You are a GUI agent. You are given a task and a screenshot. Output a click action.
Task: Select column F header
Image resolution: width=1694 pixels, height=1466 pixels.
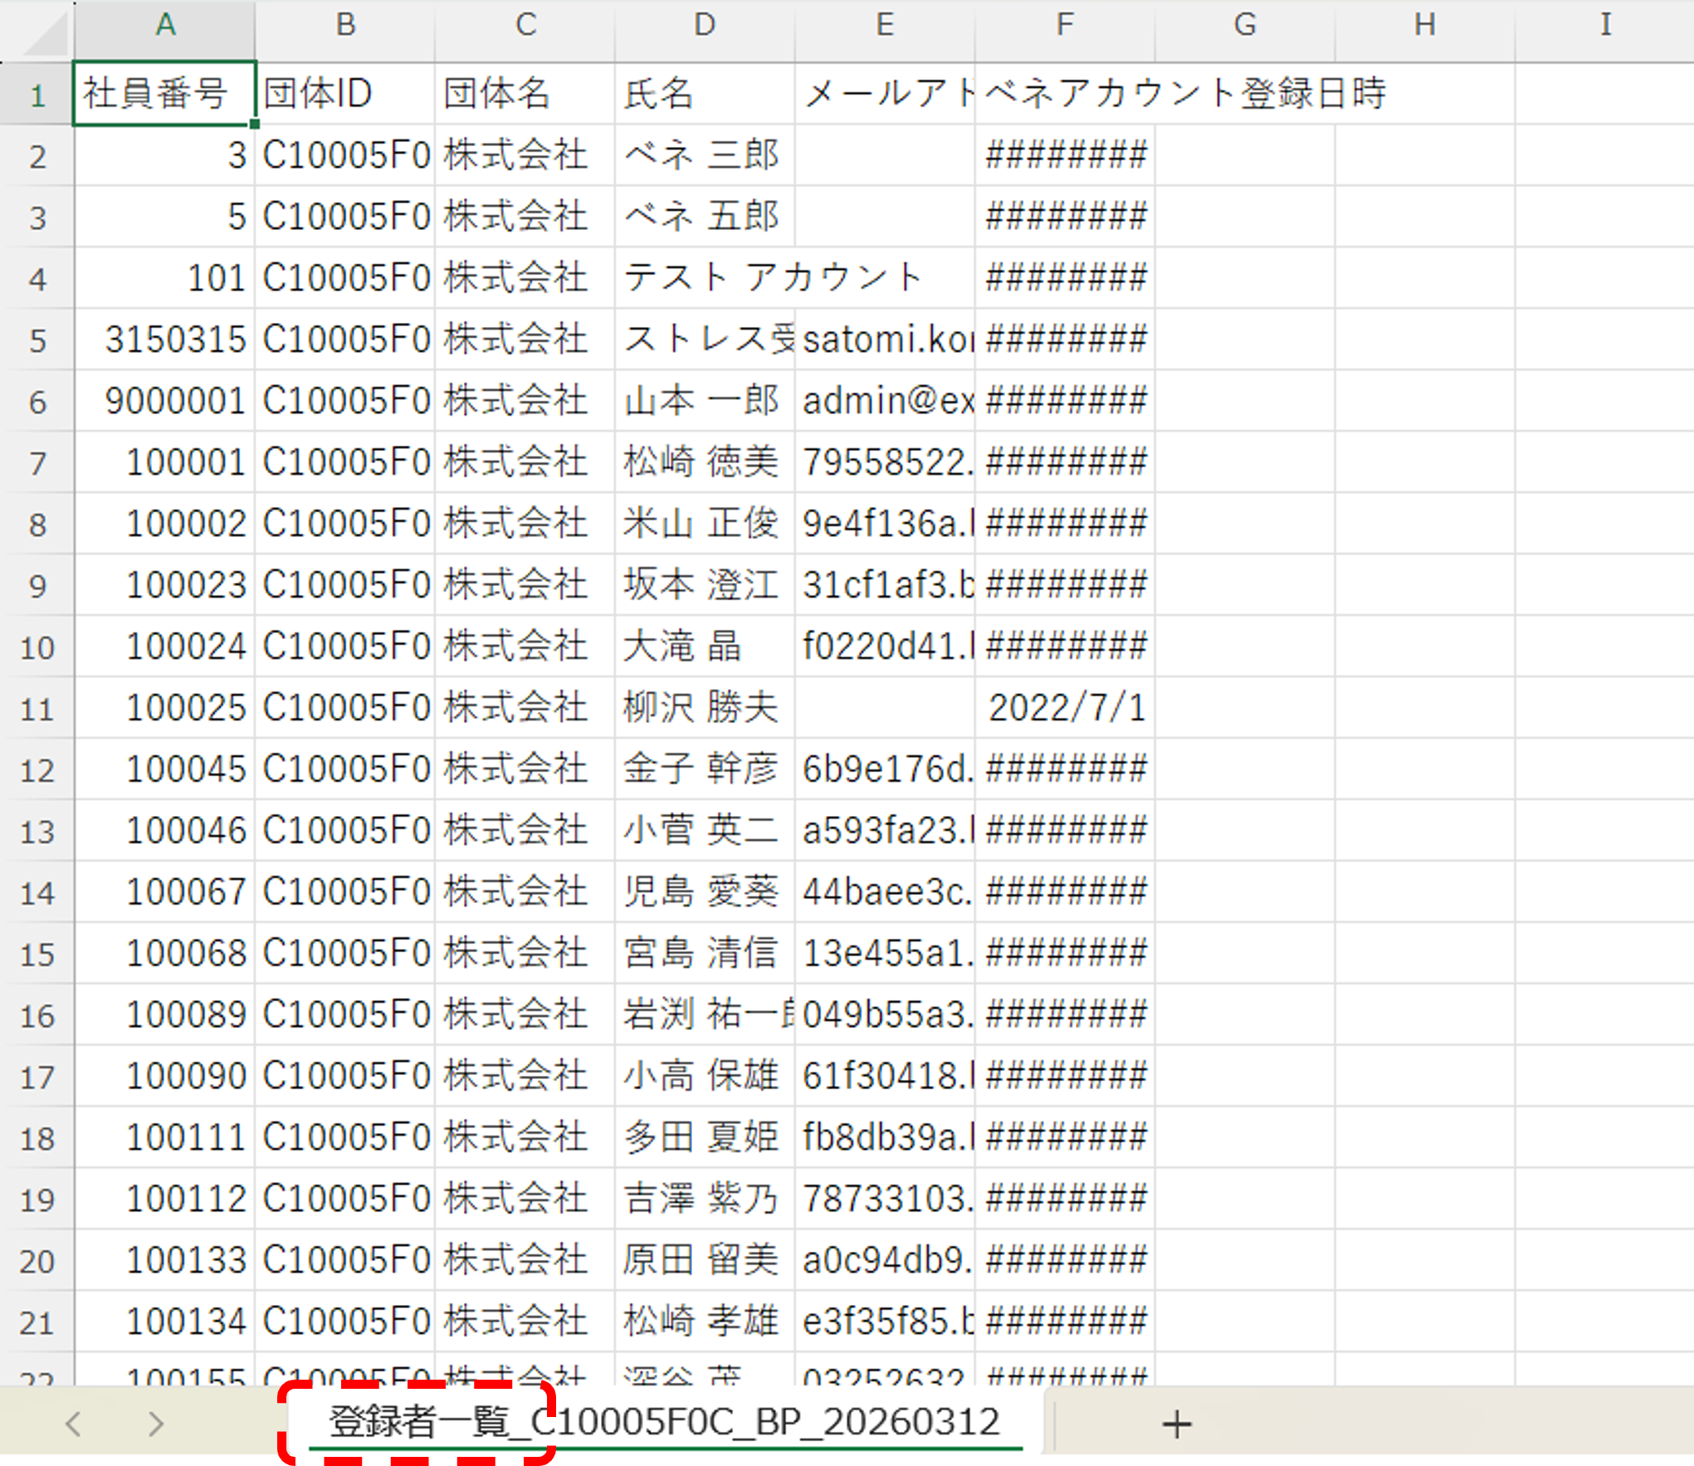pos(1065,25)
